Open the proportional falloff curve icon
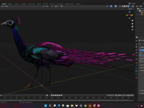The height and width of the screenshot is (108, 144). pyautogui.click(x=64, y=6)
